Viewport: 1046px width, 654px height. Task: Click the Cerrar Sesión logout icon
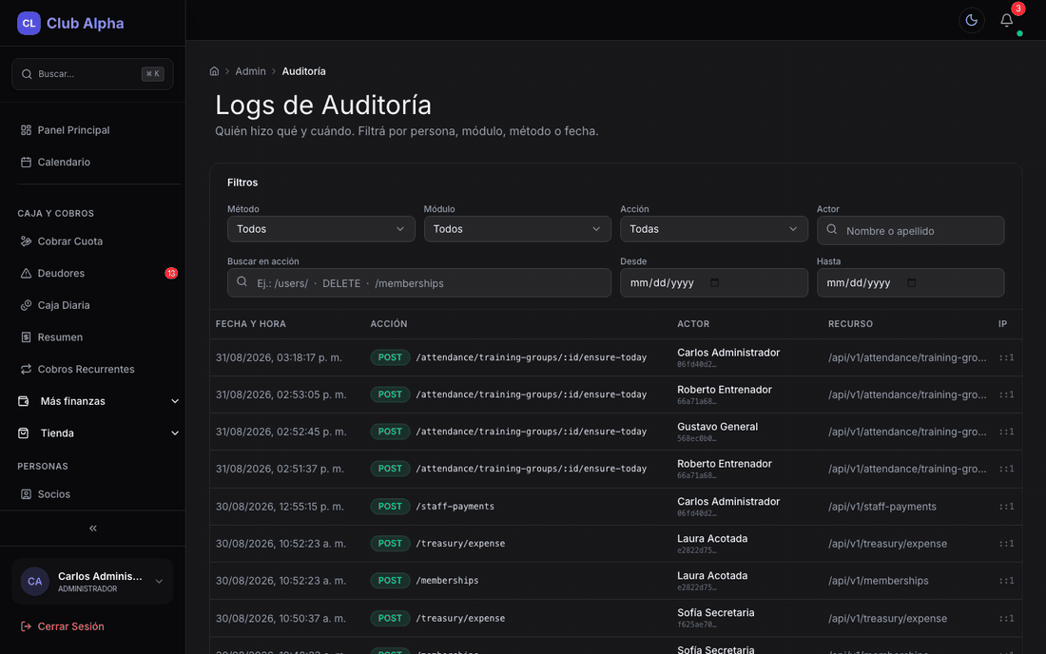[x=26, y=626]
